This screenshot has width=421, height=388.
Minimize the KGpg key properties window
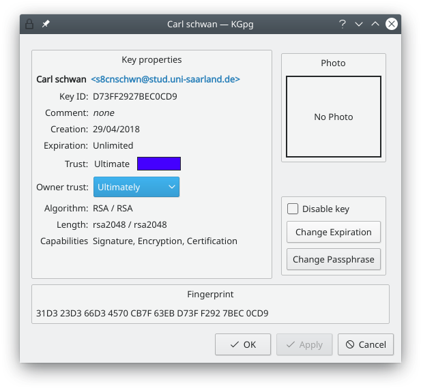pos(359,24)
